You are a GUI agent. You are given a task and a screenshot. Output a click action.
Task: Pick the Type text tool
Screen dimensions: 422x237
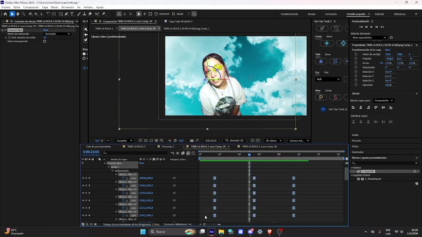point(72,14)
